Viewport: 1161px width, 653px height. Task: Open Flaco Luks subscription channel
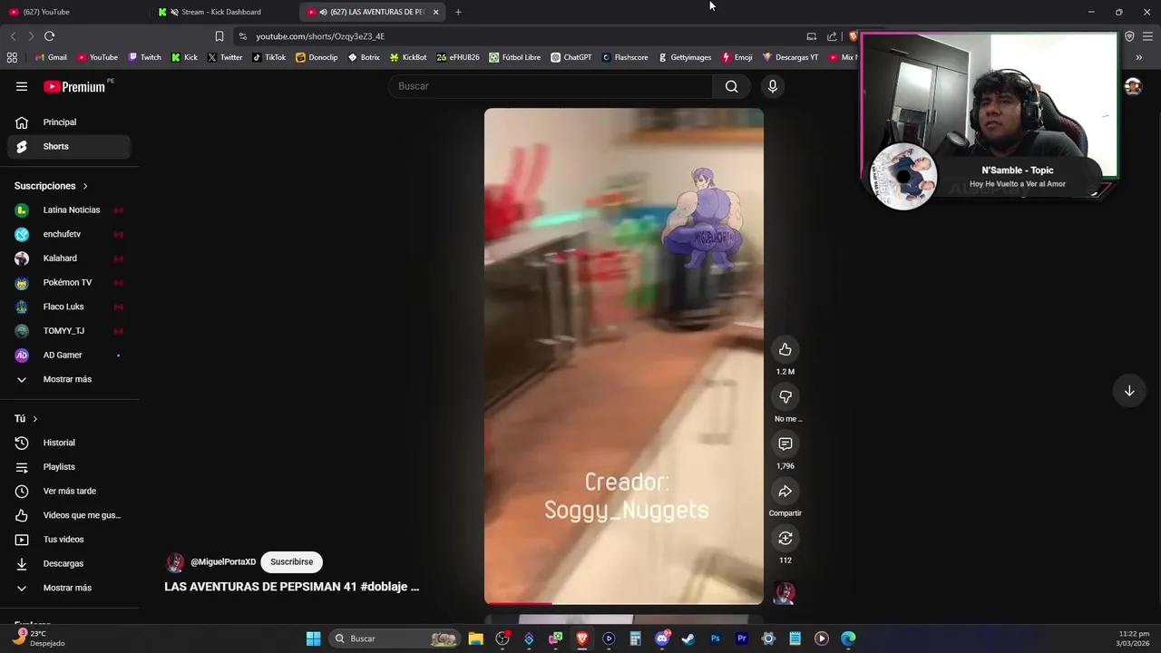point(69,307)
